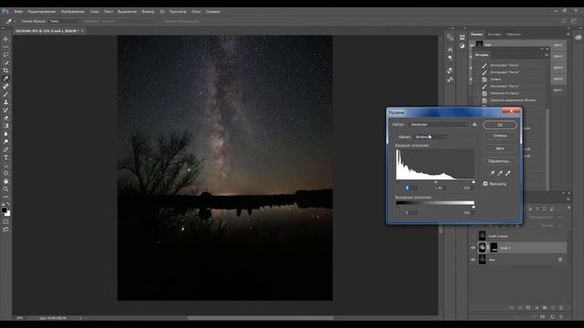Open the Канал channel dropdown

pyautogui.click(x=430, y=137)
